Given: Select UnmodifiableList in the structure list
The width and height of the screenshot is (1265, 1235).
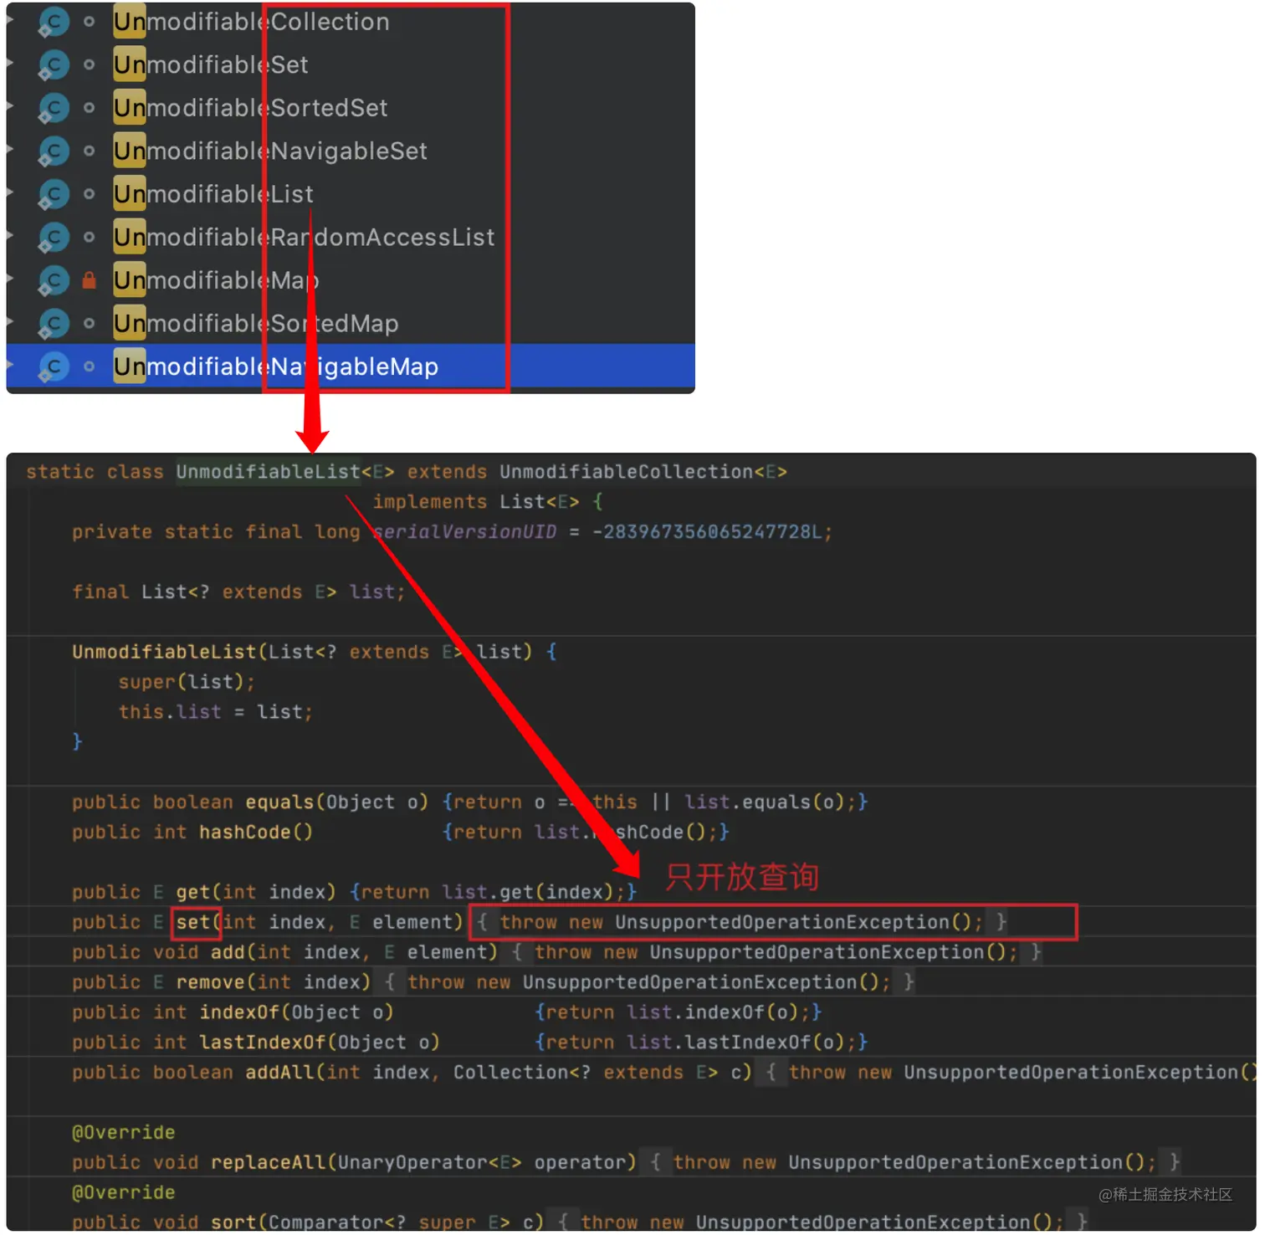Looking at the screenshot, I should pos(213,194).
